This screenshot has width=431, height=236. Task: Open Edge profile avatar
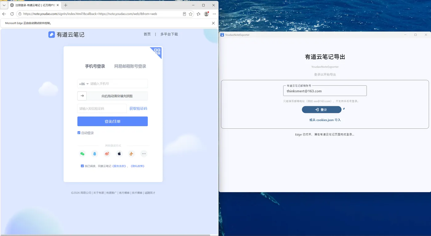[x=206, y=14]
